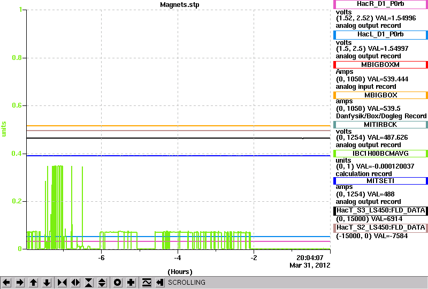Select the HacR_D1_P0rb curve legend
Screen dimensions: 428x289
(x=380, y=4)
